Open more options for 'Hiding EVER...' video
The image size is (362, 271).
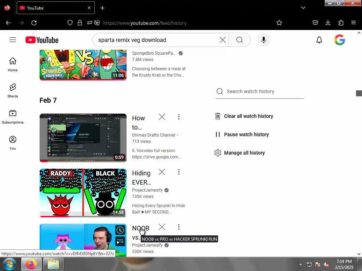(179, 172)
